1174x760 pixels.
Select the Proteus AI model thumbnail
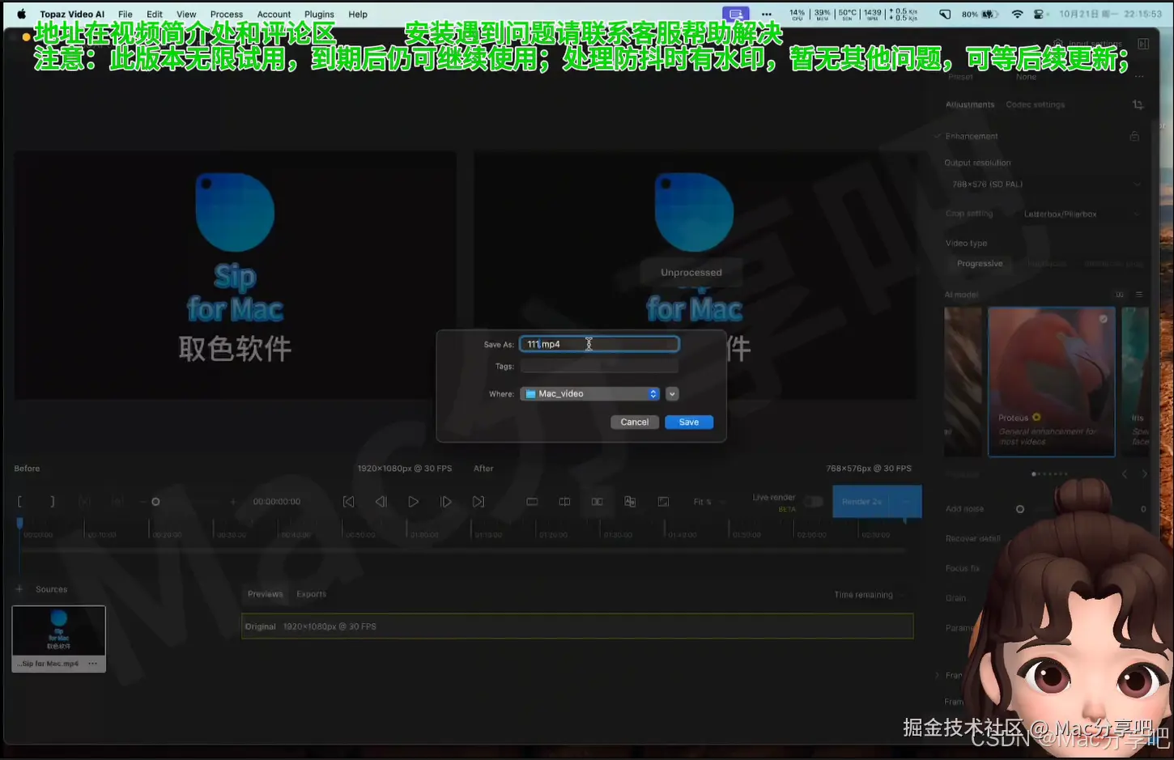tap(1050, 380)
